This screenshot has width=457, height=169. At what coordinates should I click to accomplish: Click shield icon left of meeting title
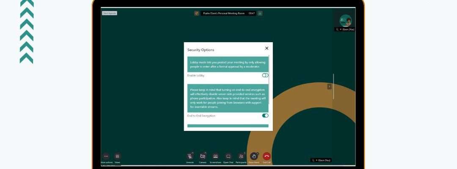pyautogui.click(x=197, y=13)
